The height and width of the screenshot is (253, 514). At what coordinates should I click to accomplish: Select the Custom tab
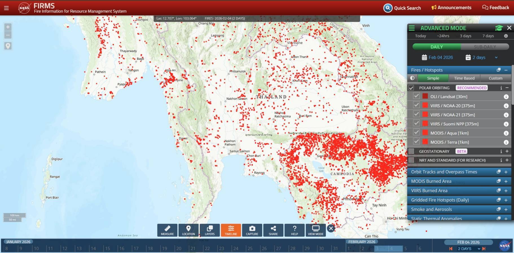pyautogui.click(x=495, y=78)
